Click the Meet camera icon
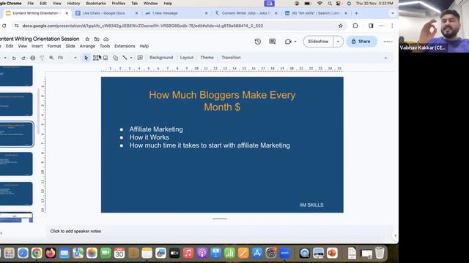469x263 pixels. coord(288,42)
